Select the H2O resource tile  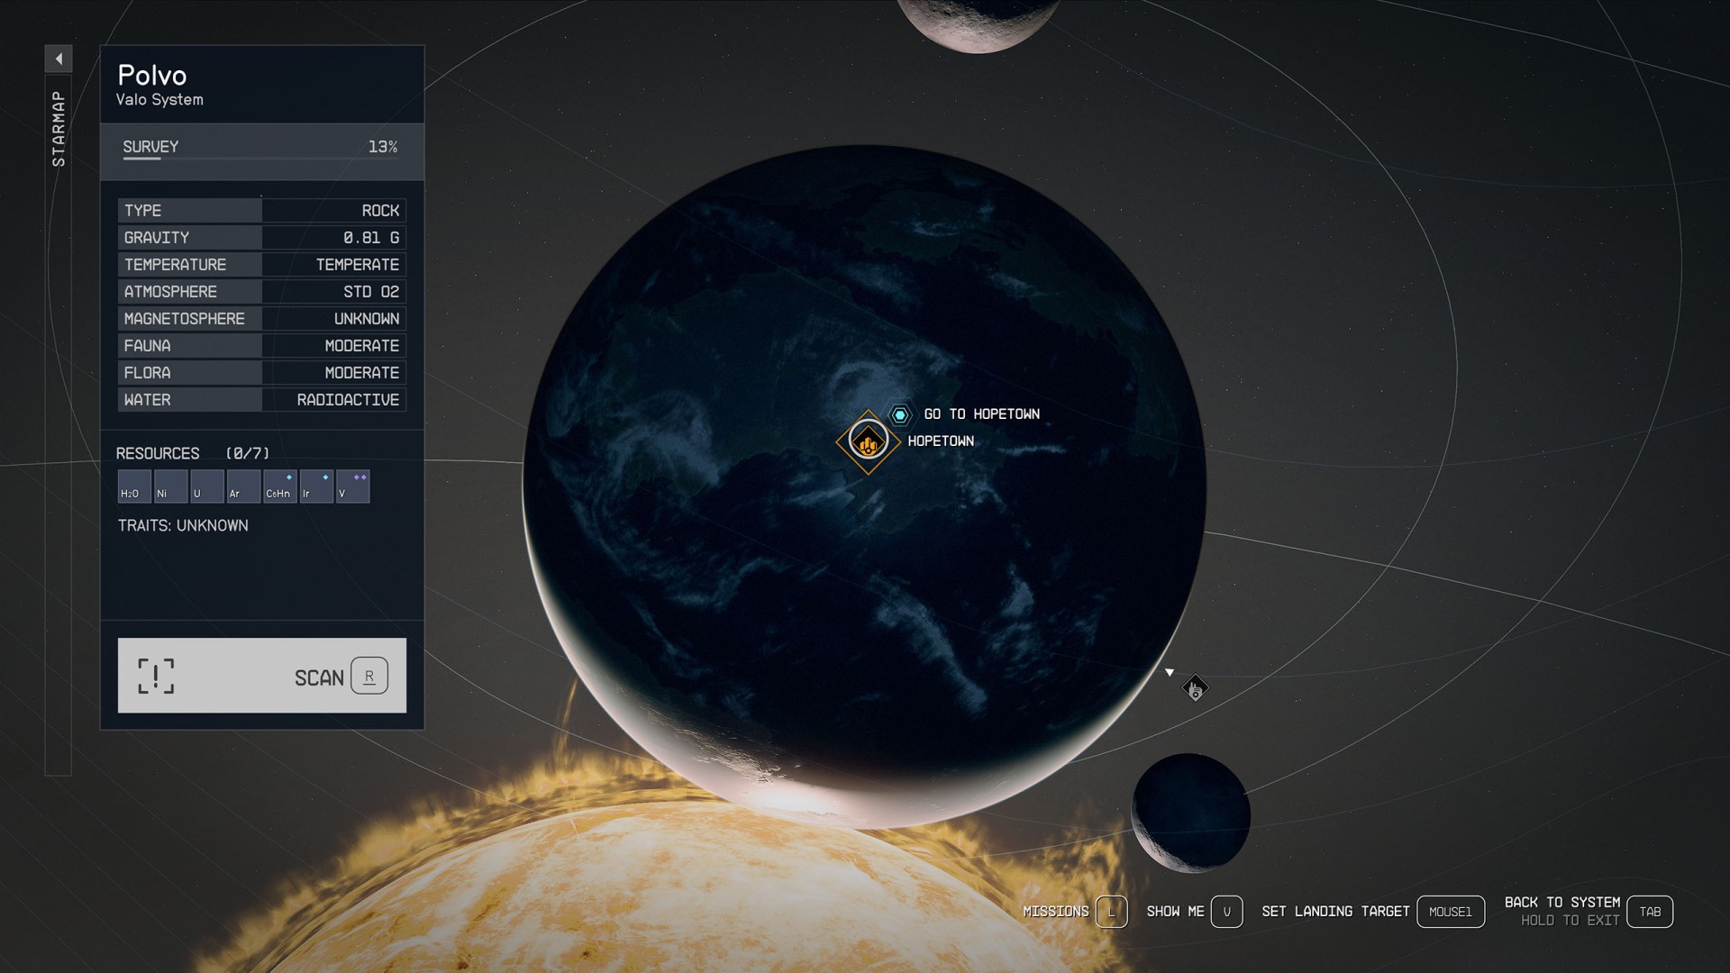(x=134, y=486)
